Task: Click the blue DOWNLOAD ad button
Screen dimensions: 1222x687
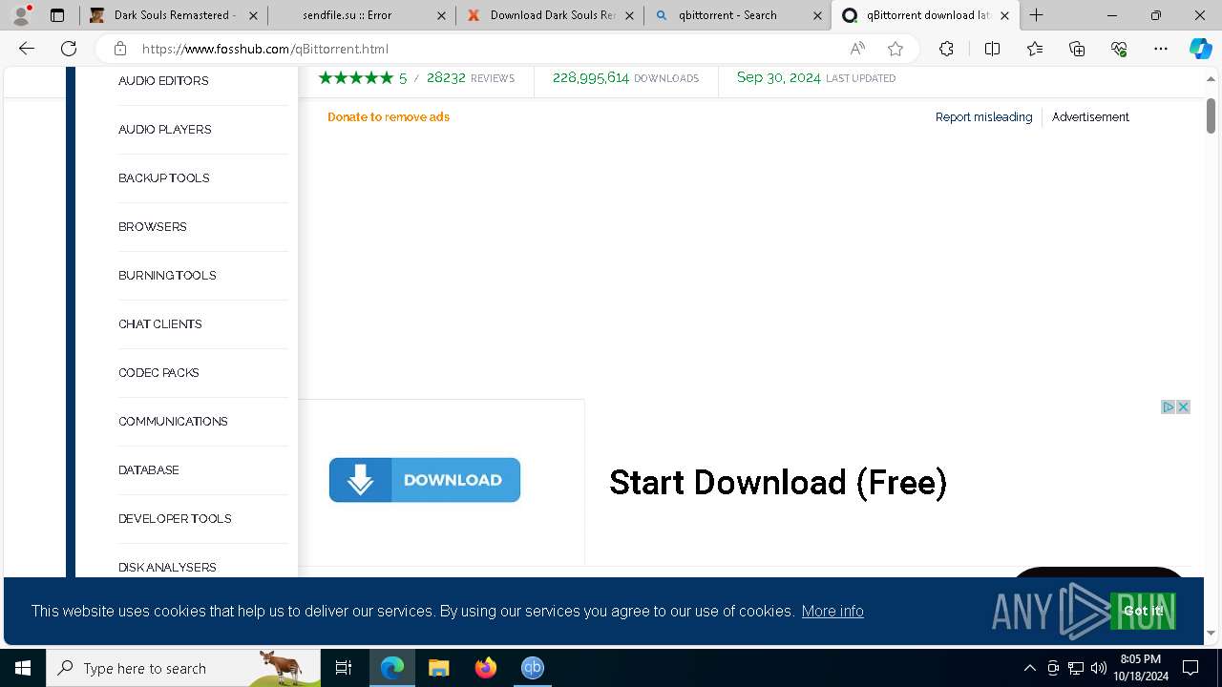Action: pyautogui.click(x=425, y=480)
